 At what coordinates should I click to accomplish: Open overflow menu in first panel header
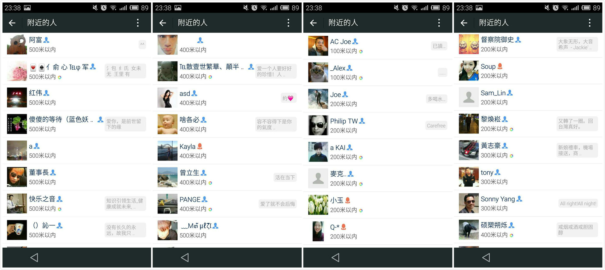coord(138,23)
